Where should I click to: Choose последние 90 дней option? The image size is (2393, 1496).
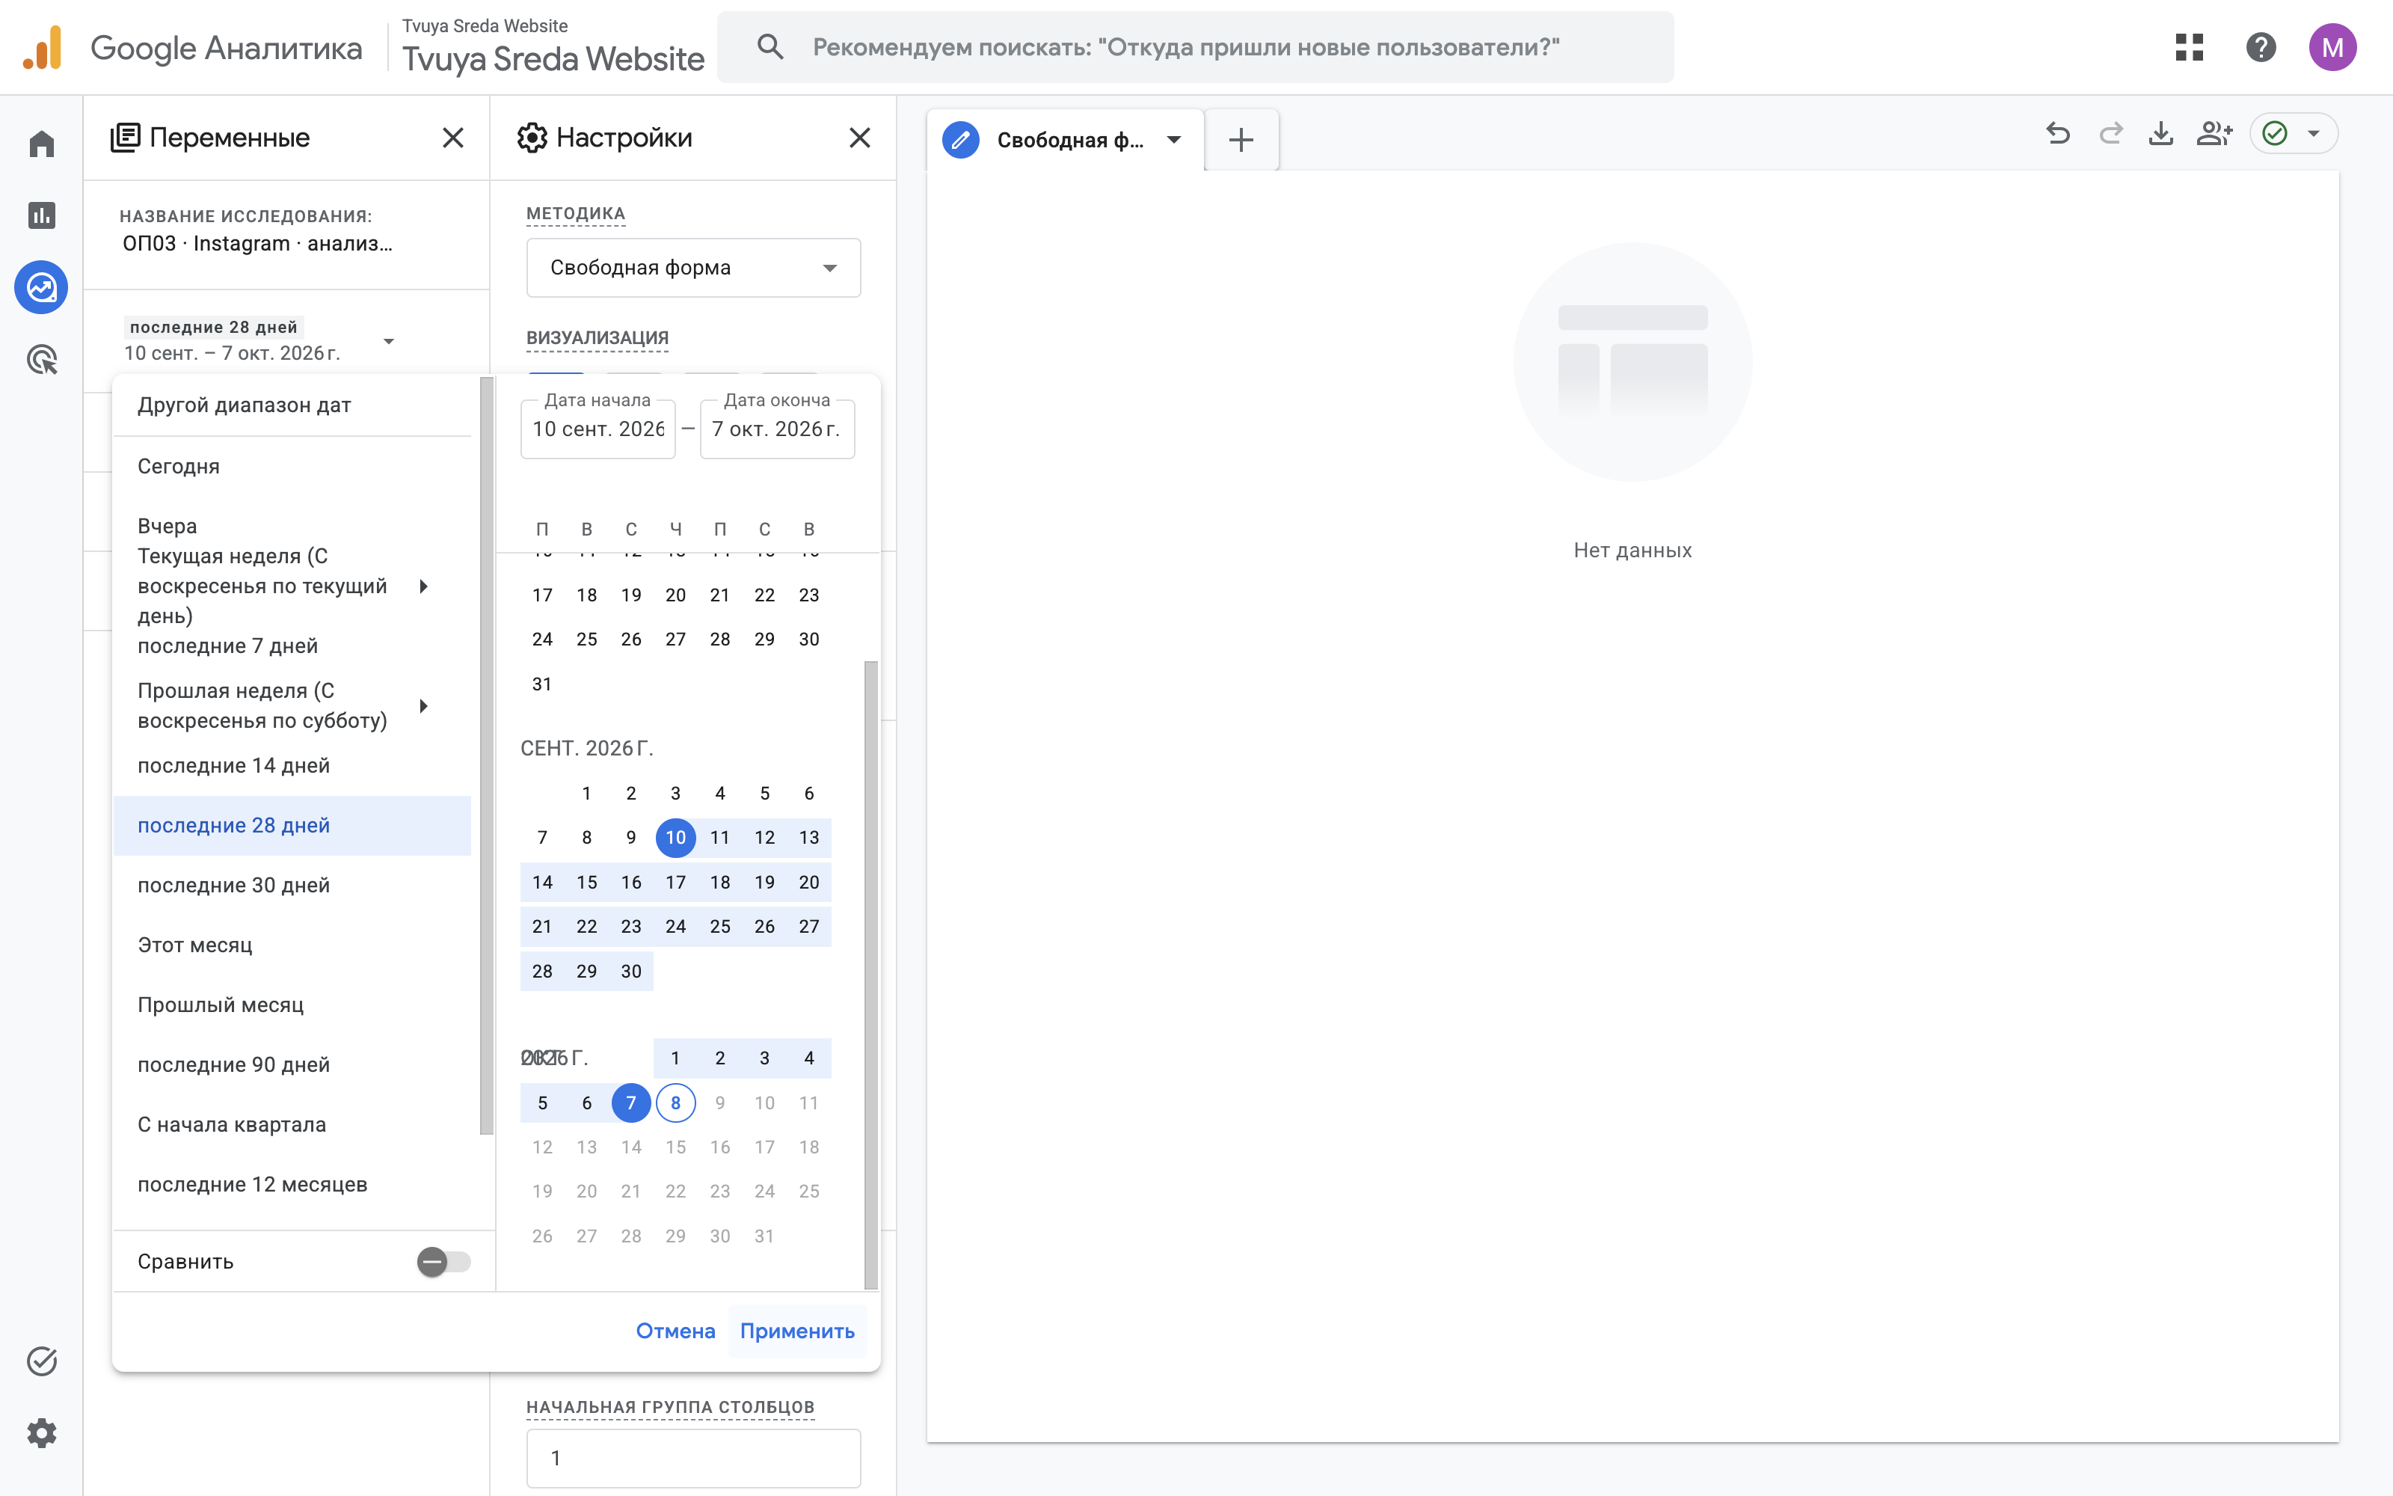(x=292, y=1064)
